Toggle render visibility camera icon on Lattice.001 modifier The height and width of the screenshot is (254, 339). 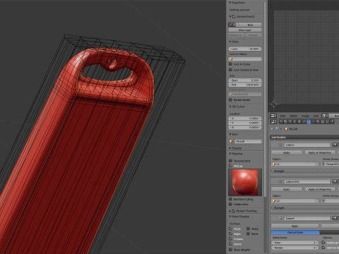pos(335,181)
